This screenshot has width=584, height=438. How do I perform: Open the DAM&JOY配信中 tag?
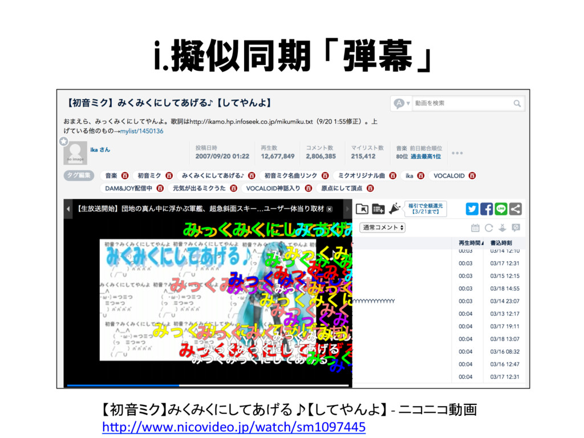click(x=128, y=188)
